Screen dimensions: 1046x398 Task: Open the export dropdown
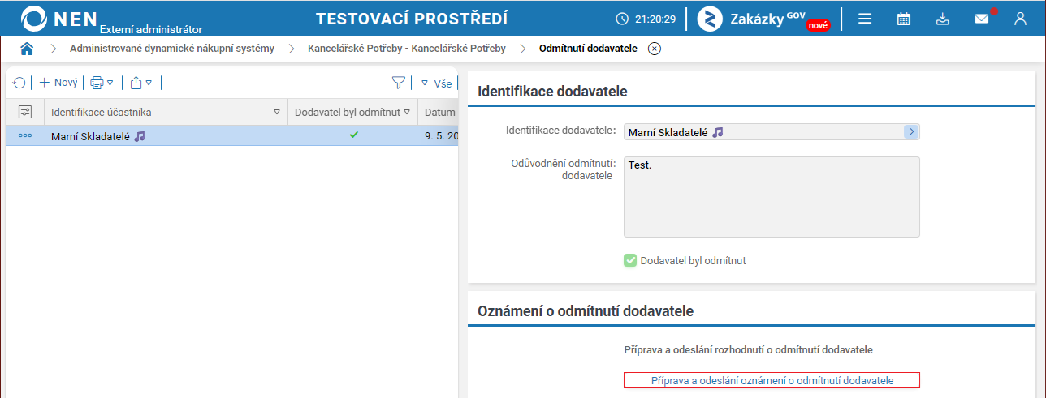click(x=141, y=83)
